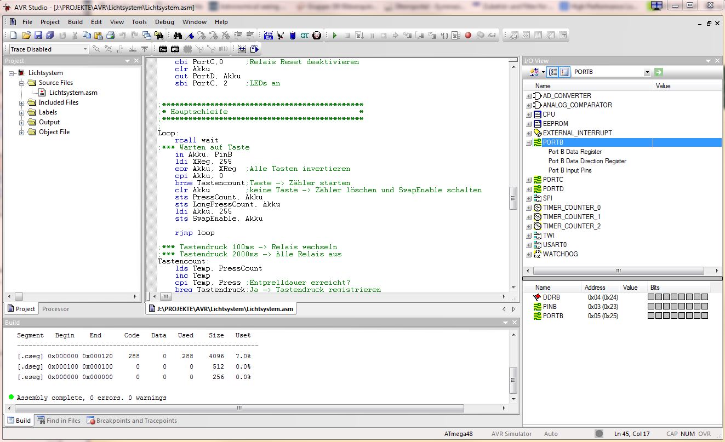Click the curly braces toolbar icon
The height and width of the screenshot is (442, 725).
444,35
